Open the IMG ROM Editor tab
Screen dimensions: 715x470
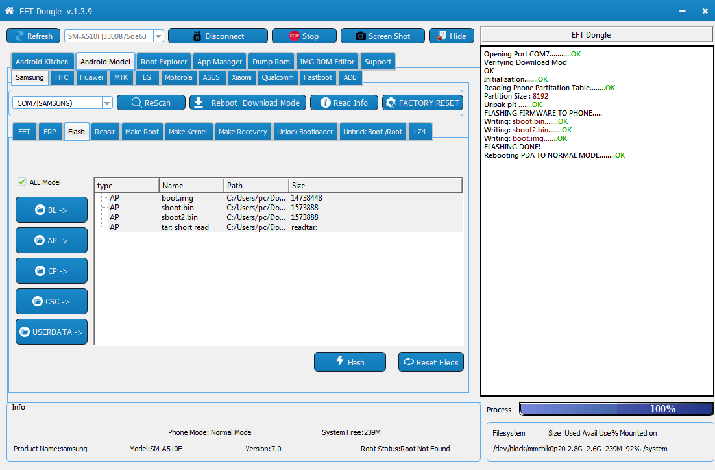327,62
